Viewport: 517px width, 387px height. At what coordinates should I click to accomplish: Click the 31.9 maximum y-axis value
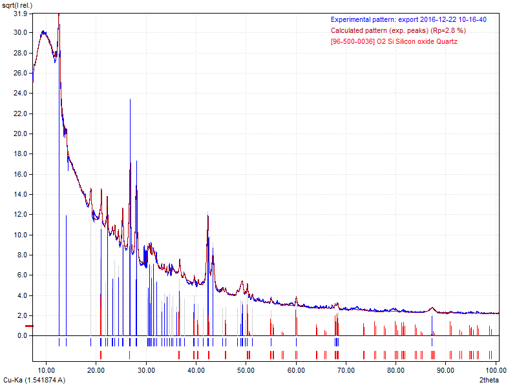pyautogui.click(x=21, y=14)
